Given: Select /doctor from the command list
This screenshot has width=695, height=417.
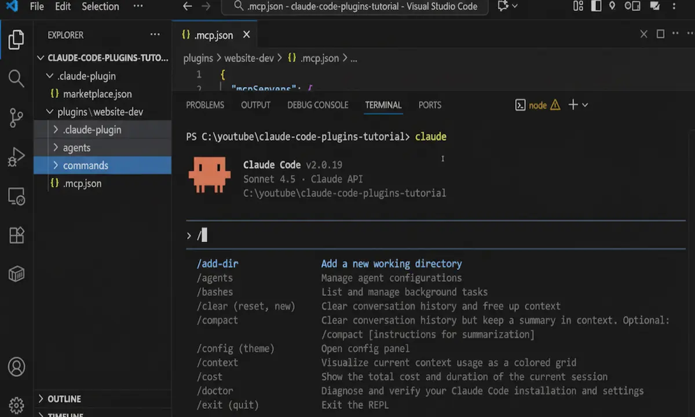Looking at the screenshot, I should (x=215, y=390).
